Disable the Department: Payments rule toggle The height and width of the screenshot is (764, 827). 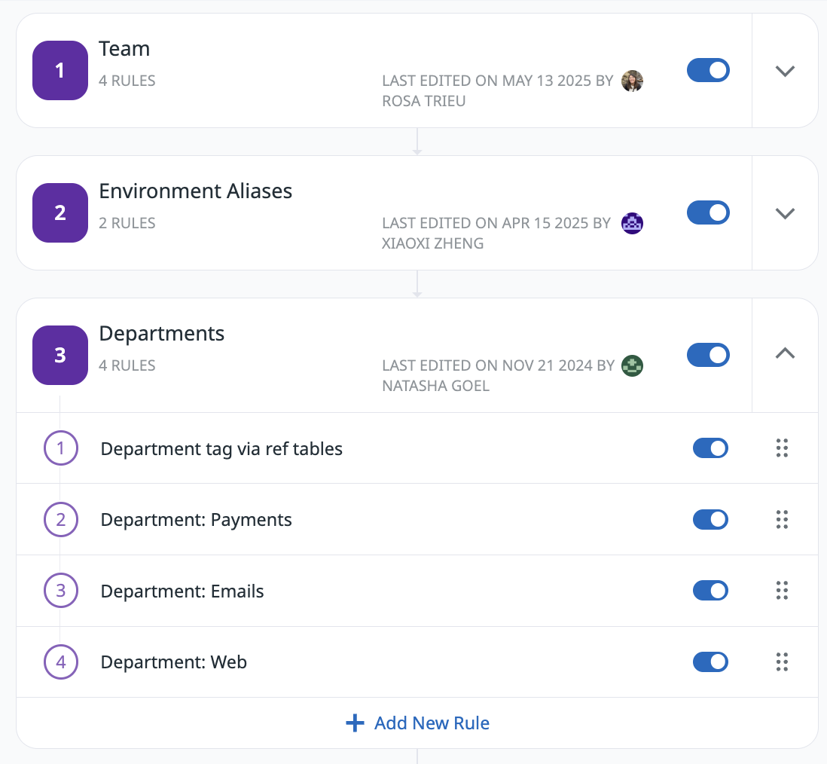[710, 520]
